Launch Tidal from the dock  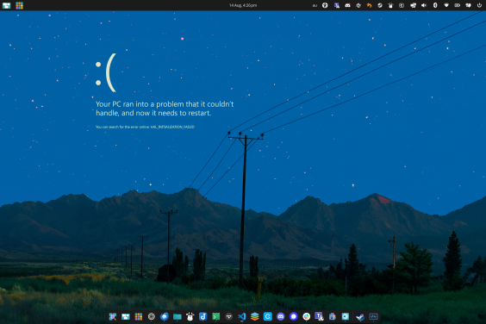(x=228, y=316)
